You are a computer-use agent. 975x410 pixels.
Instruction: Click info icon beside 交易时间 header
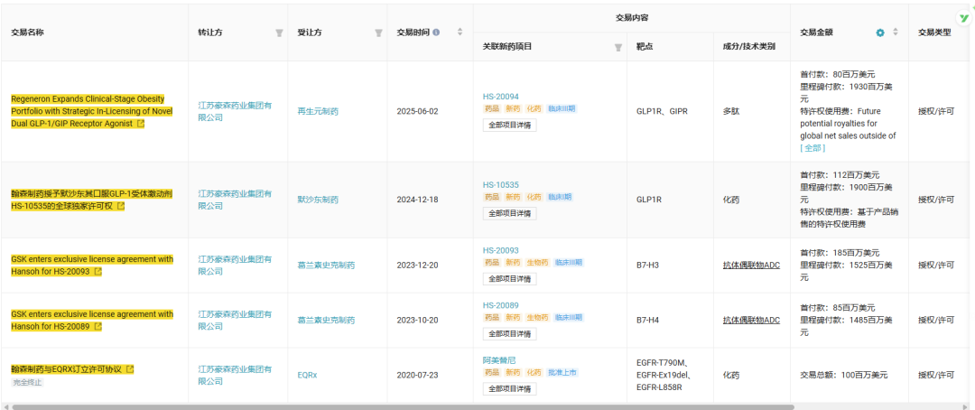(437, 33)
